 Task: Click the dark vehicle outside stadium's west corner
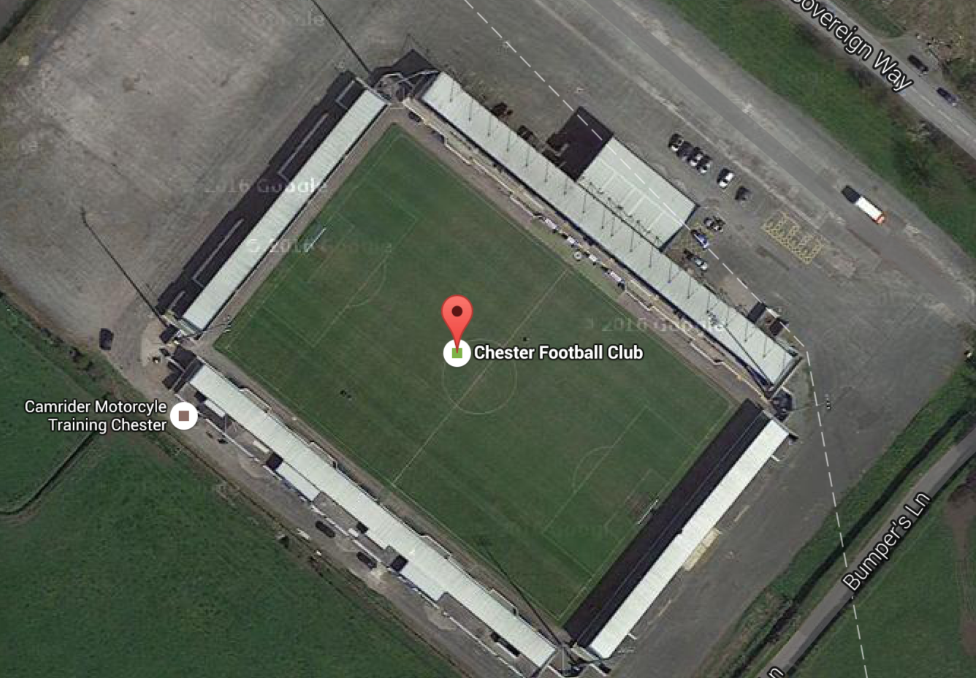click(106, 339)
